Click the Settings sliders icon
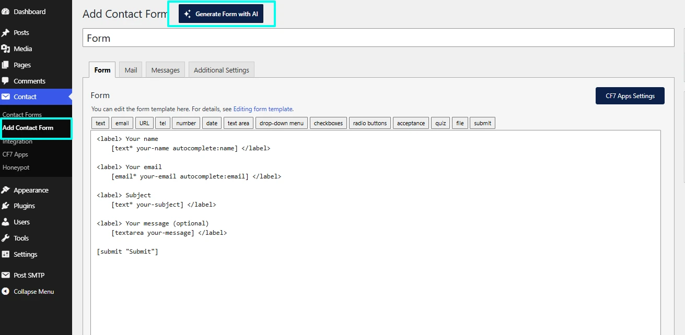 coord(6,254)
